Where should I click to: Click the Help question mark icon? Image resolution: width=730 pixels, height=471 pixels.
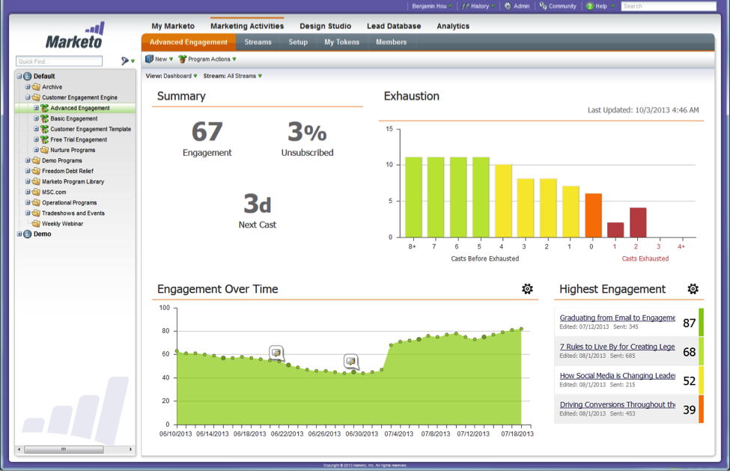click(591, 5)
